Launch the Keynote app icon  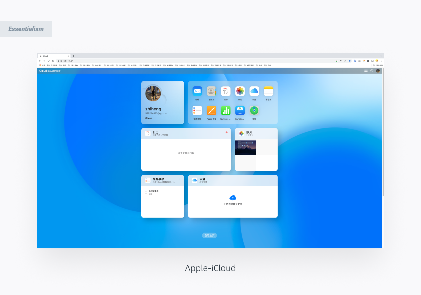point(240,111)
